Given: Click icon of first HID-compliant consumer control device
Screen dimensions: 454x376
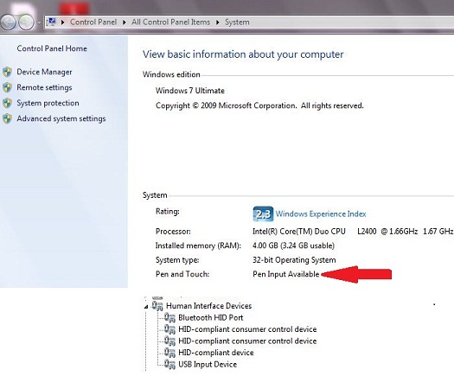Looking at the screenshot, I should click(x=170, y=329).
